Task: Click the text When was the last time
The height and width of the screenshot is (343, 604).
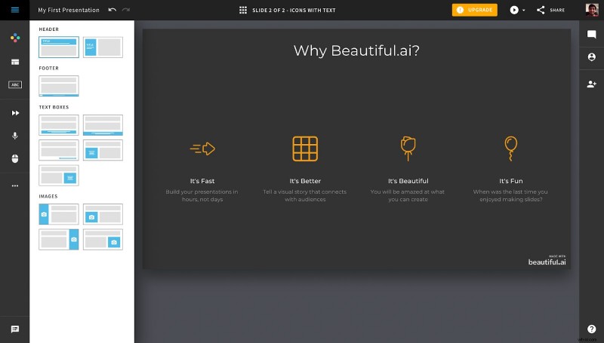Action: click(510, 195)
